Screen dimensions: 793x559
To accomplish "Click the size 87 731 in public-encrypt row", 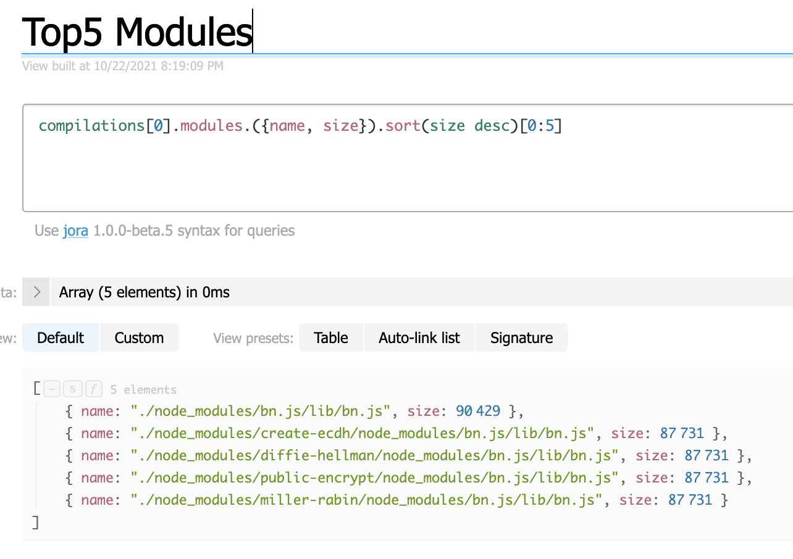I will [707, 478].
